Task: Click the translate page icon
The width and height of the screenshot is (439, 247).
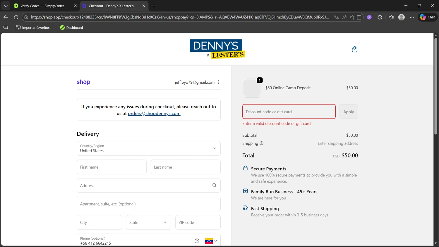Action: pyautogui.click(x=336, y=17)
